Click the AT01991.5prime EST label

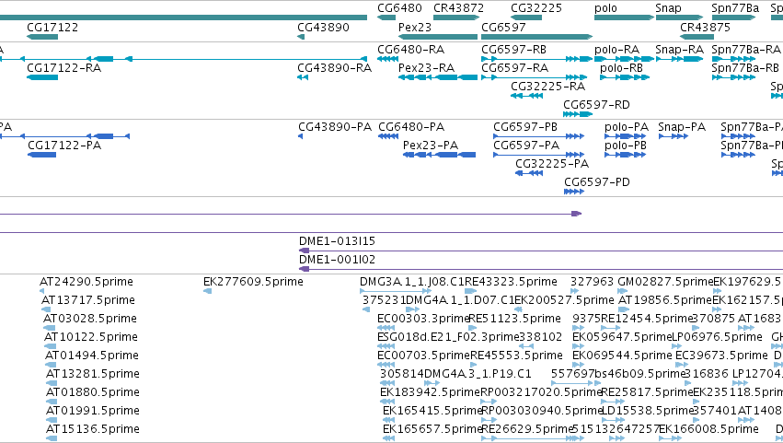point(93,411)
